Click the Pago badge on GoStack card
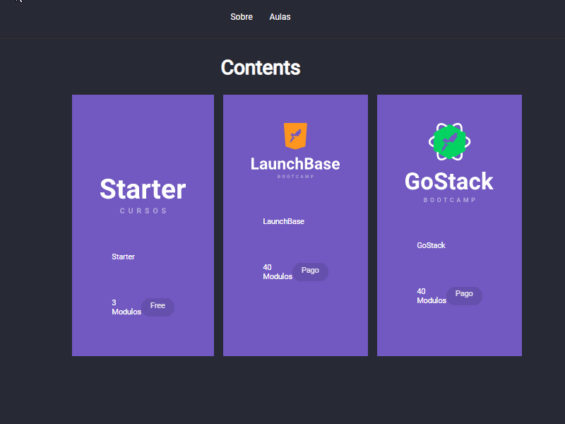The image size is (565, 424). tap(465, 295)
